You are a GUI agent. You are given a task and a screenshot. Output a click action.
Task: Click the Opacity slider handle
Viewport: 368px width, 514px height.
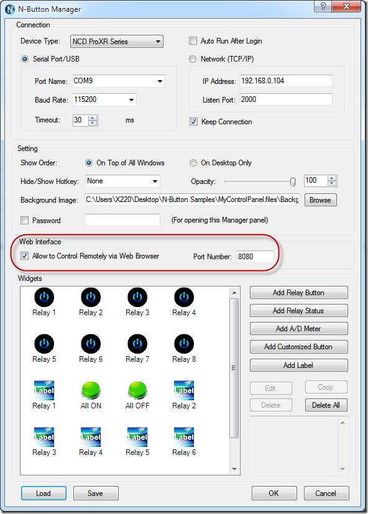coord(293,181)
